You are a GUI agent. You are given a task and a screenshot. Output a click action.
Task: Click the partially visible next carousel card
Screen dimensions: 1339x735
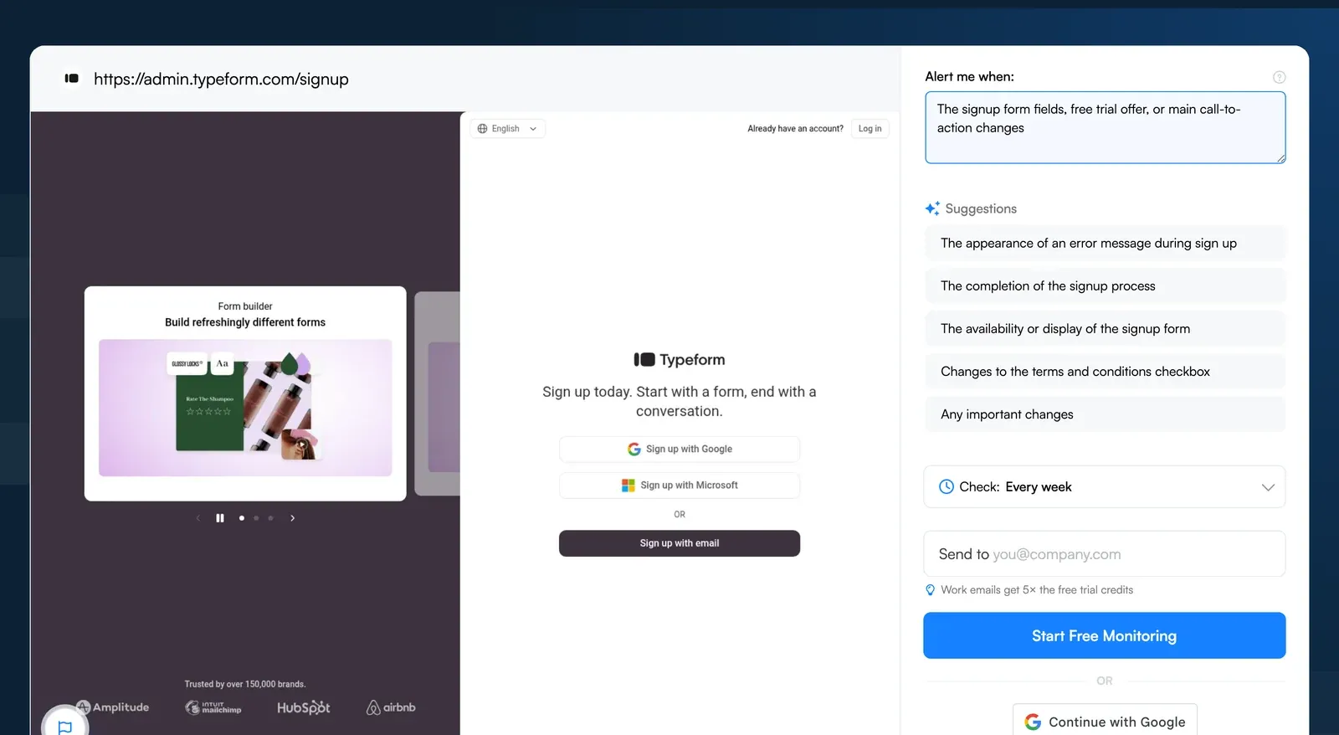click(438, 393)
